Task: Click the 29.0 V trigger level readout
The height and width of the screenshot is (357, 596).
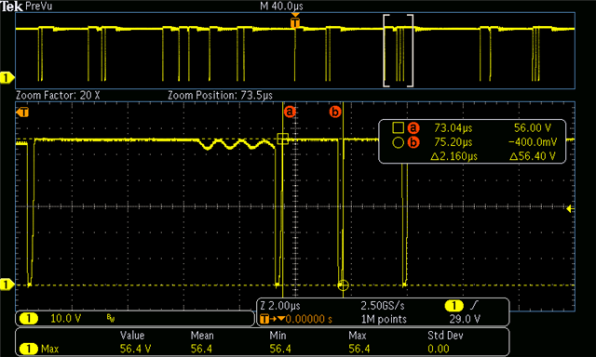Action: point(465,319)
